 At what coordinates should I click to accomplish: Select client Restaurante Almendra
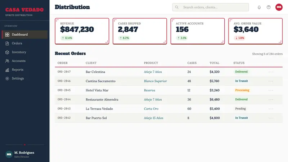(102, 99)
